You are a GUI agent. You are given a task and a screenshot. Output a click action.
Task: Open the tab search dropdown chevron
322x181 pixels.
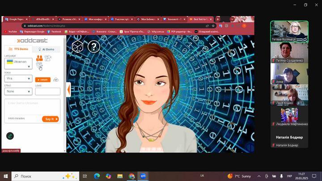click(232, 19)
